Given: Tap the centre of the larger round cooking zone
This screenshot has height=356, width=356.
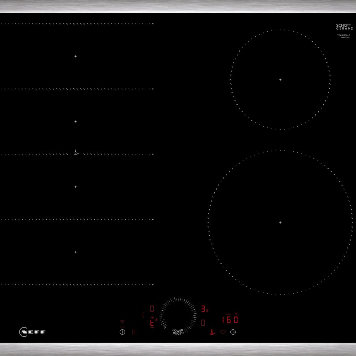Looking at the screenshot, I should [x=280, y=222].
